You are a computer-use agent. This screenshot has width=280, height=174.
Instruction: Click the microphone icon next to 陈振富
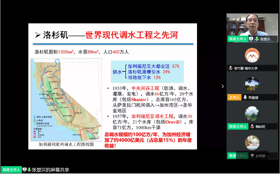tap(245, 97)
